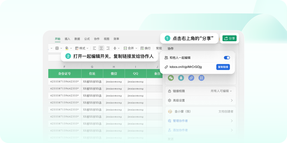
Task: Apply the fill color bucket tool
Action: click(67, 48)
